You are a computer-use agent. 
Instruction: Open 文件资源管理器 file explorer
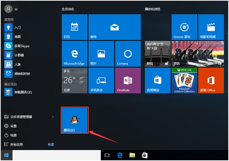18,117
